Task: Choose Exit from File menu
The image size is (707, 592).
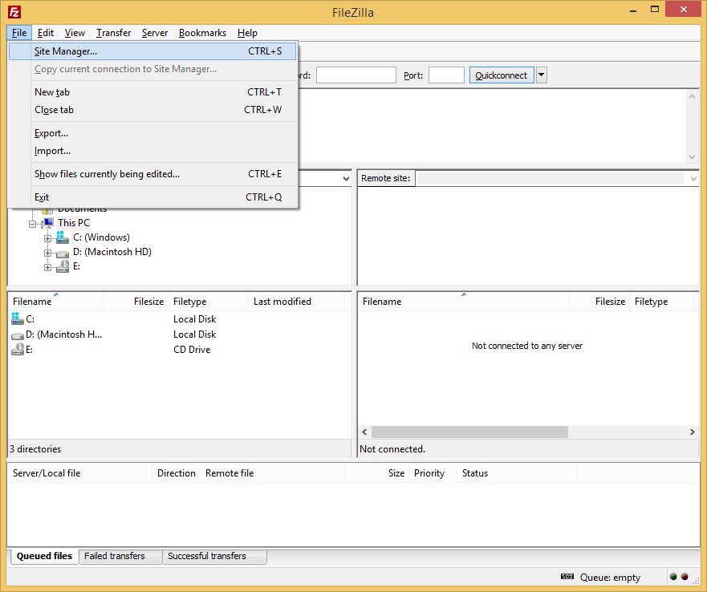Action: (x=152, y=197)
